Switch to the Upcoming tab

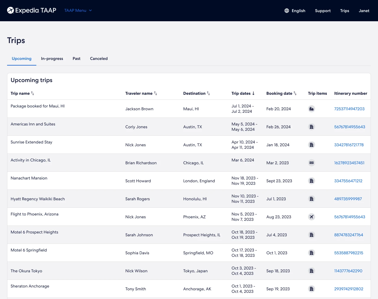(x=22, y=58)
